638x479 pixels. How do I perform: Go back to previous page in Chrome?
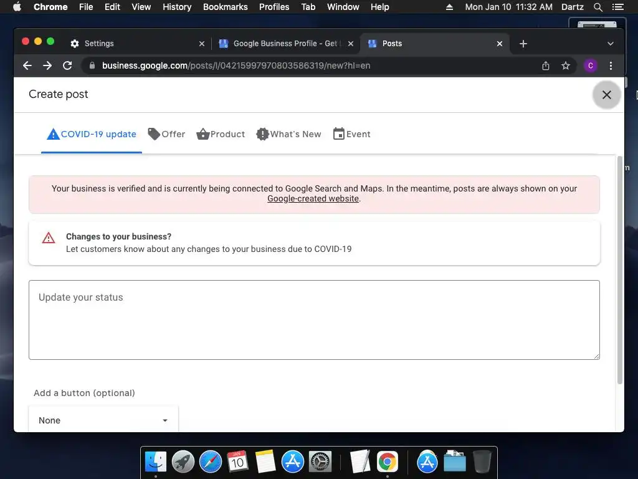pos(27,65)
